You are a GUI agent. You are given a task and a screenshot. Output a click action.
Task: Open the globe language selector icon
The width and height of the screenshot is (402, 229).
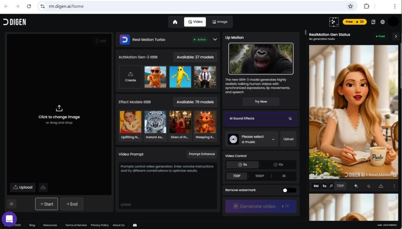tap(383, 22)
